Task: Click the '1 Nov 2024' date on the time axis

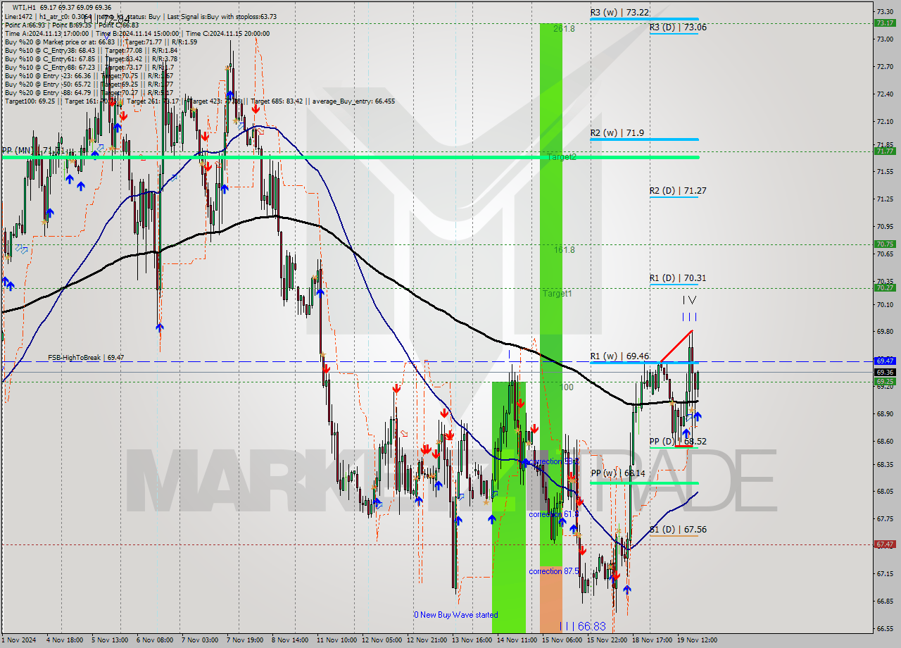Action: coord(19,640)
